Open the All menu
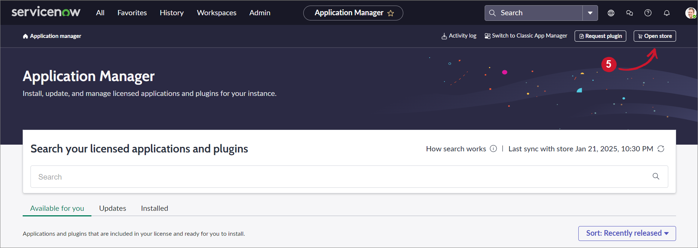This screenshot has width=698, height=248. [100, 13]
